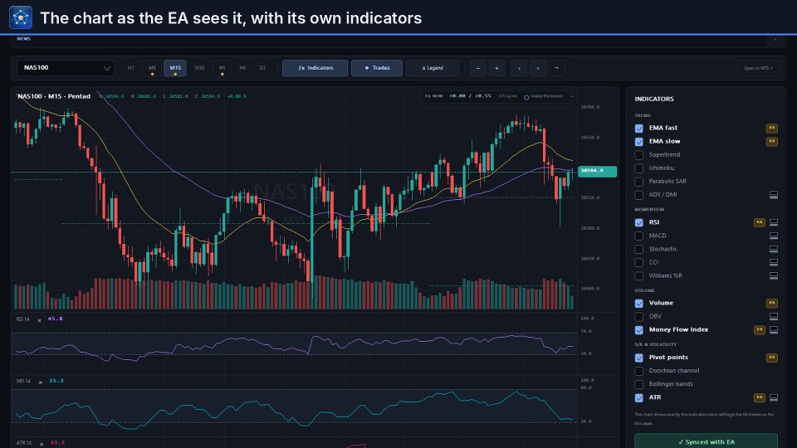
Task: Enable the Williams %R checkbox
Action: (639, 275)
